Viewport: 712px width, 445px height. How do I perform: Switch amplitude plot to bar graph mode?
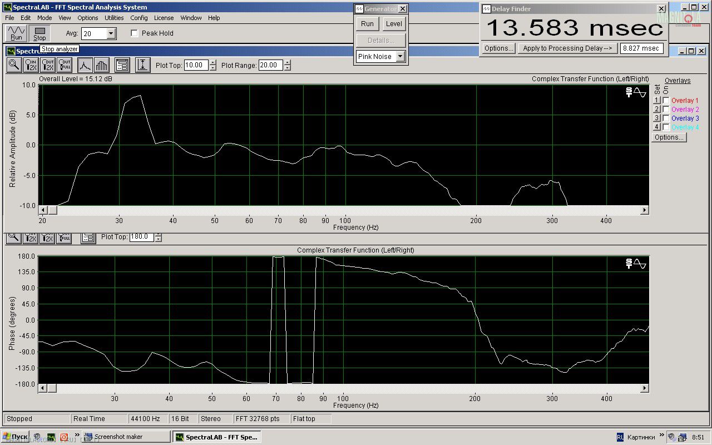(101, 65)
